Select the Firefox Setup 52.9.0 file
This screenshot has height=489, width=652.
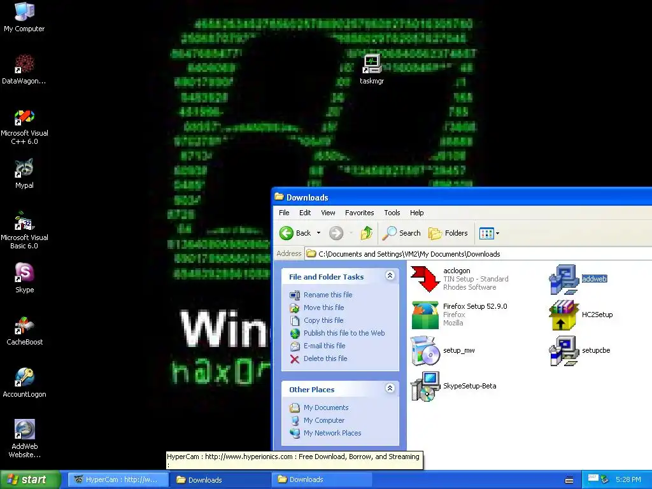click(459, 315)
